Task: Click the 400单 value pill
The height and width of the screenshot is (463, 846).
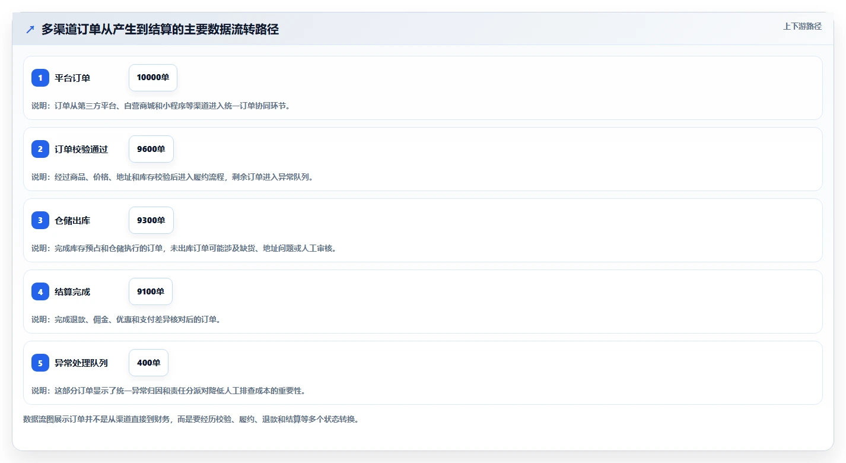Action: 148,363
